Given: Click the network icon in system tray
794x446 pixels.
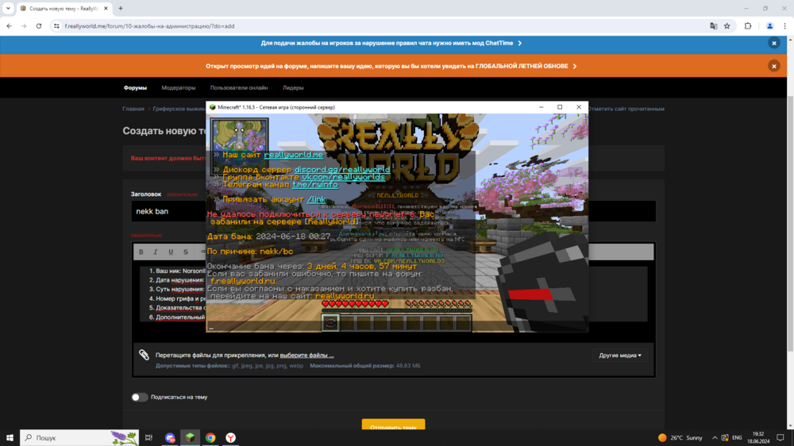Looking at the screenshot, I should [725, 438].
